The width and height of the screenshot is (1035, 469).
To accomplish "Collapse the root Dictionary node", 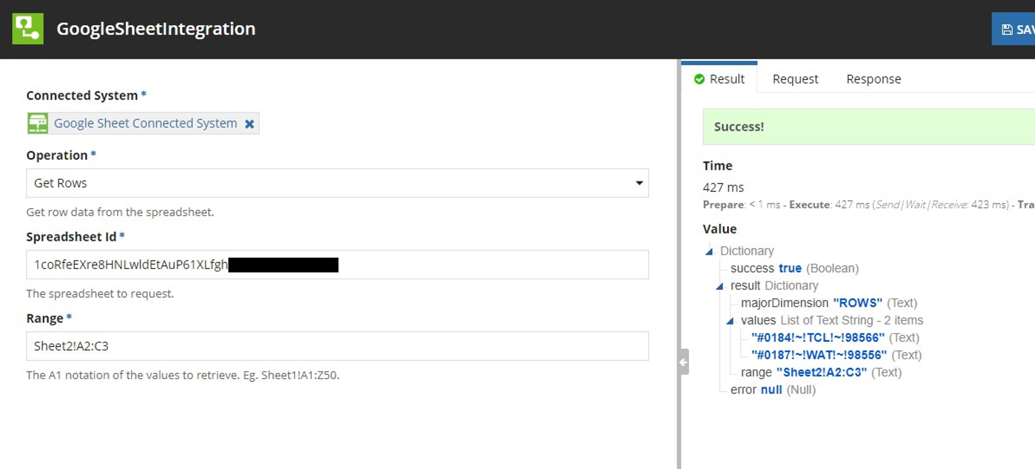I will [x=709, y=251].
